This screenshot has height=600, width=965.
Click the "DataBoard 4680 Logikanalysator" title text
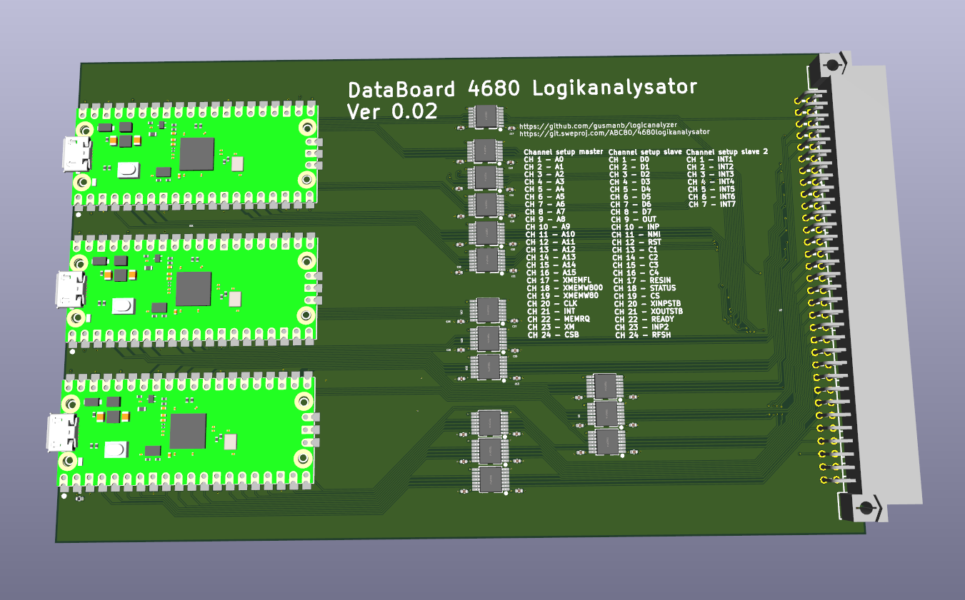521,88
